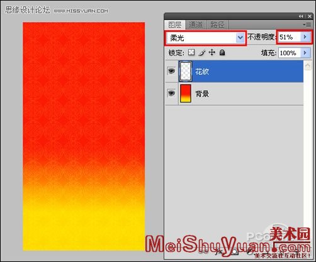Switch to the 通道 (Channels) tab
Image resolution: width=316 pixels, height=262 pixels.
click(196, 25)
